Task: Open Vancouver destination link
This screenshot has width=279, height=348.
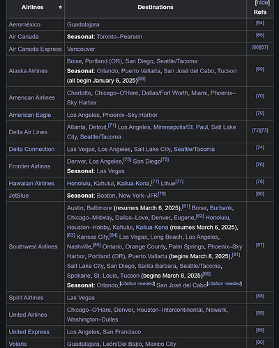Action: pos(81,49)
